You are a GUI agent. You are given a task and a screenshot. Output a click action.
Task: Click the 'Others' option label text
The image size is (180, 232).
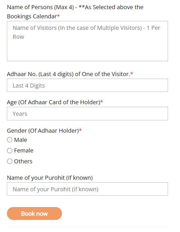click(x=23, y=161)
